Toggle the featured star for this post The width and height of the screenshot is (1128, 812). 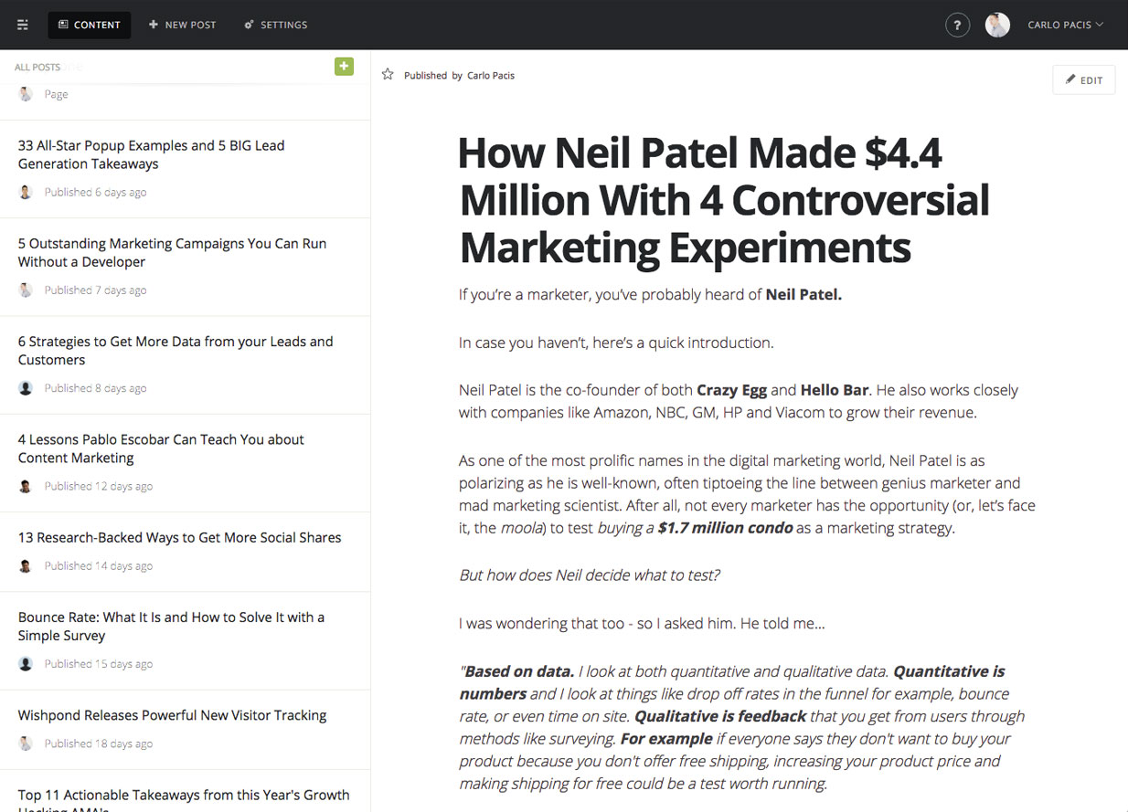tap(388, 75)
